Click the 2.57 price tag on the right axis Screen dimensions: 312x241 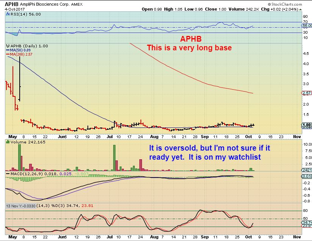(307, 93)
